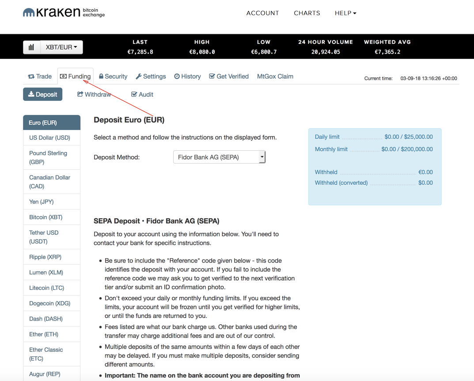Click the current time 03-09-18 13:16:26
The height and width of the screenshot is (381, 474).
[x=428, y=78]
